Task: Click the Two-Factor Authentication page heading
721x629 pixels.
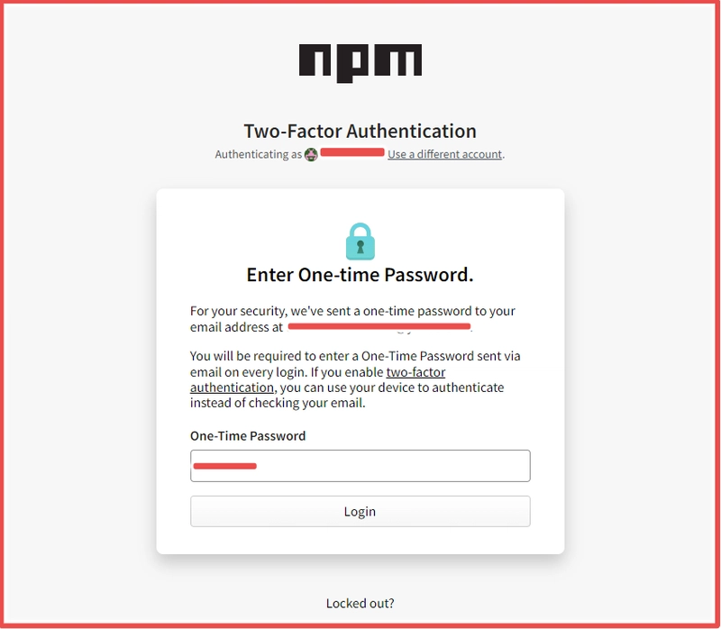Action: coord(360,132)
